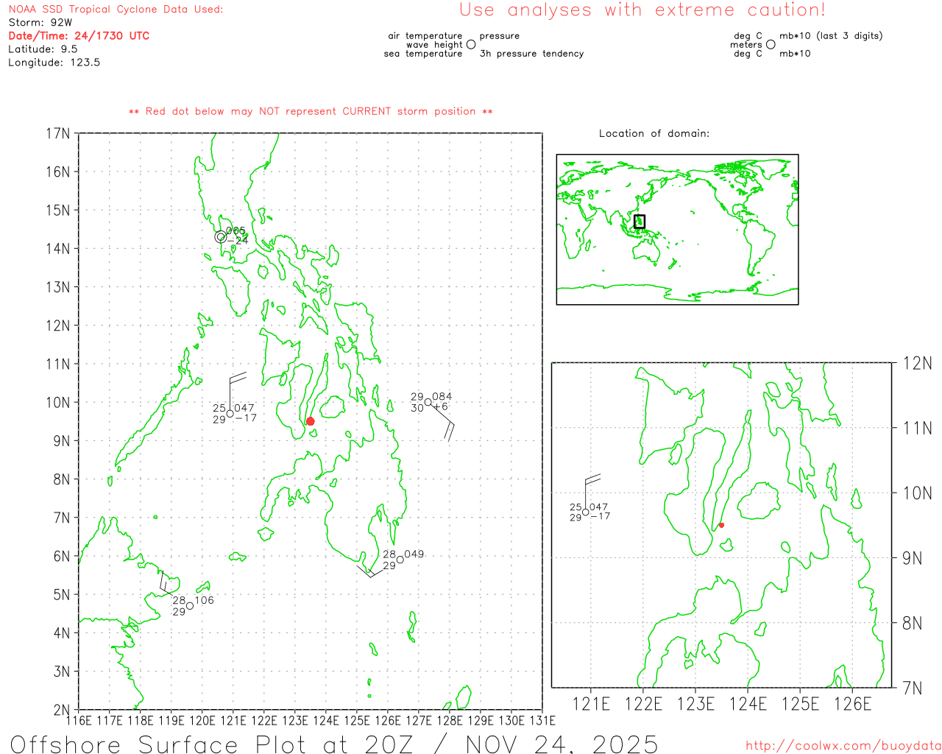Click the red storm position dot on main map
Image resolution: width=942 pixels, height=754 pixels.
pos(310,421)
